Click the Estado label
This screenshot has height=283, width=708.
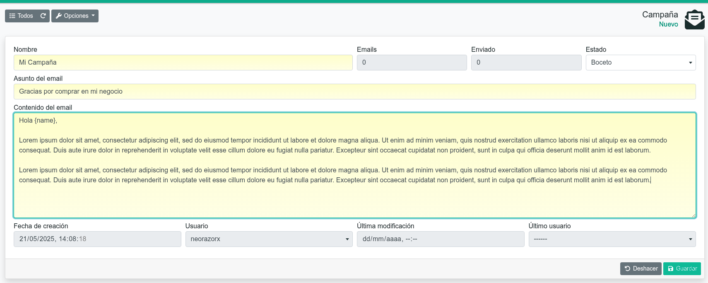596,49
